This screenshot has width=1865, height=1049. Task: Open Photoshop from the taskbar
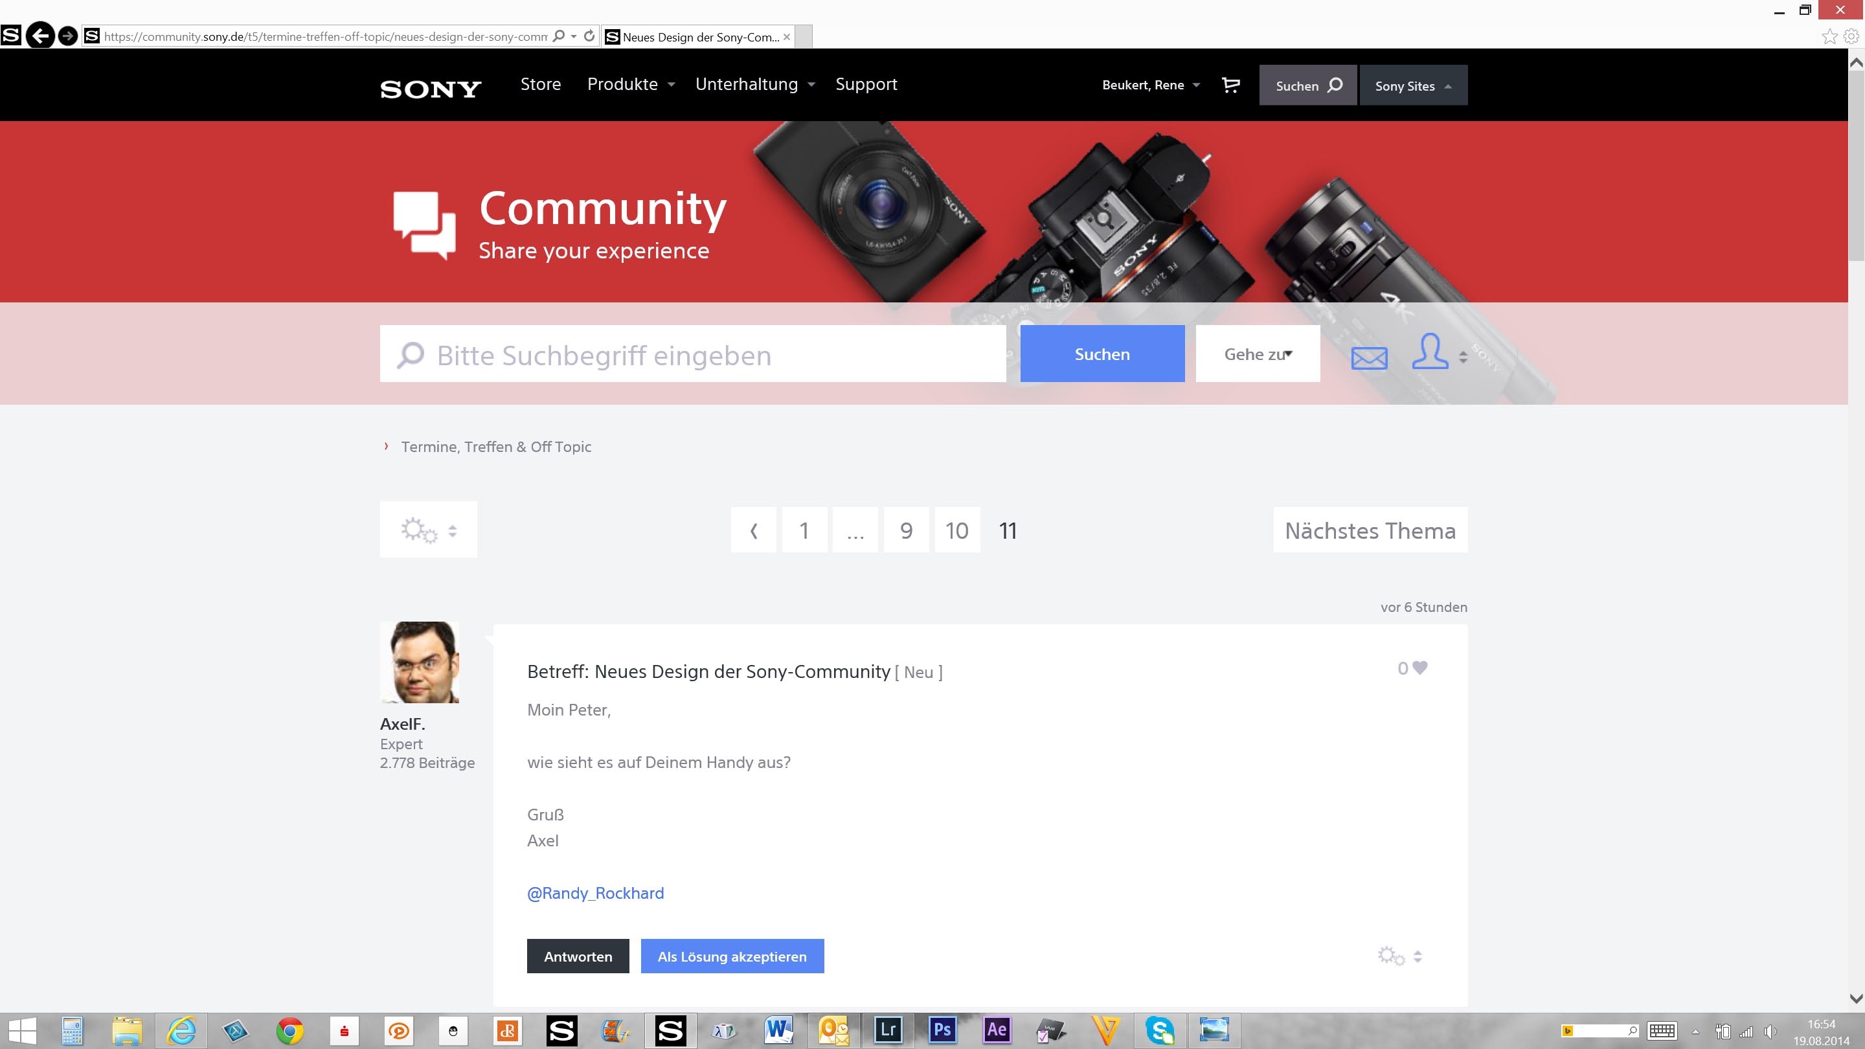[x=943, y=1030]
